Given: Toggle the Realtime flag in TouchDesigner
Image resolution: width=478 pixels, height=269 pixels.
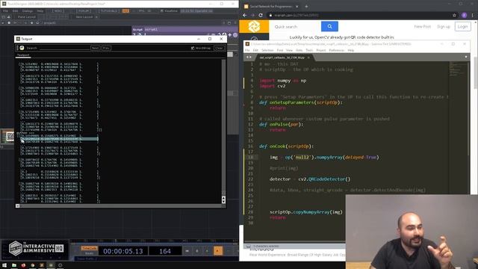Looking at the screenshot, I should point(169,10).
